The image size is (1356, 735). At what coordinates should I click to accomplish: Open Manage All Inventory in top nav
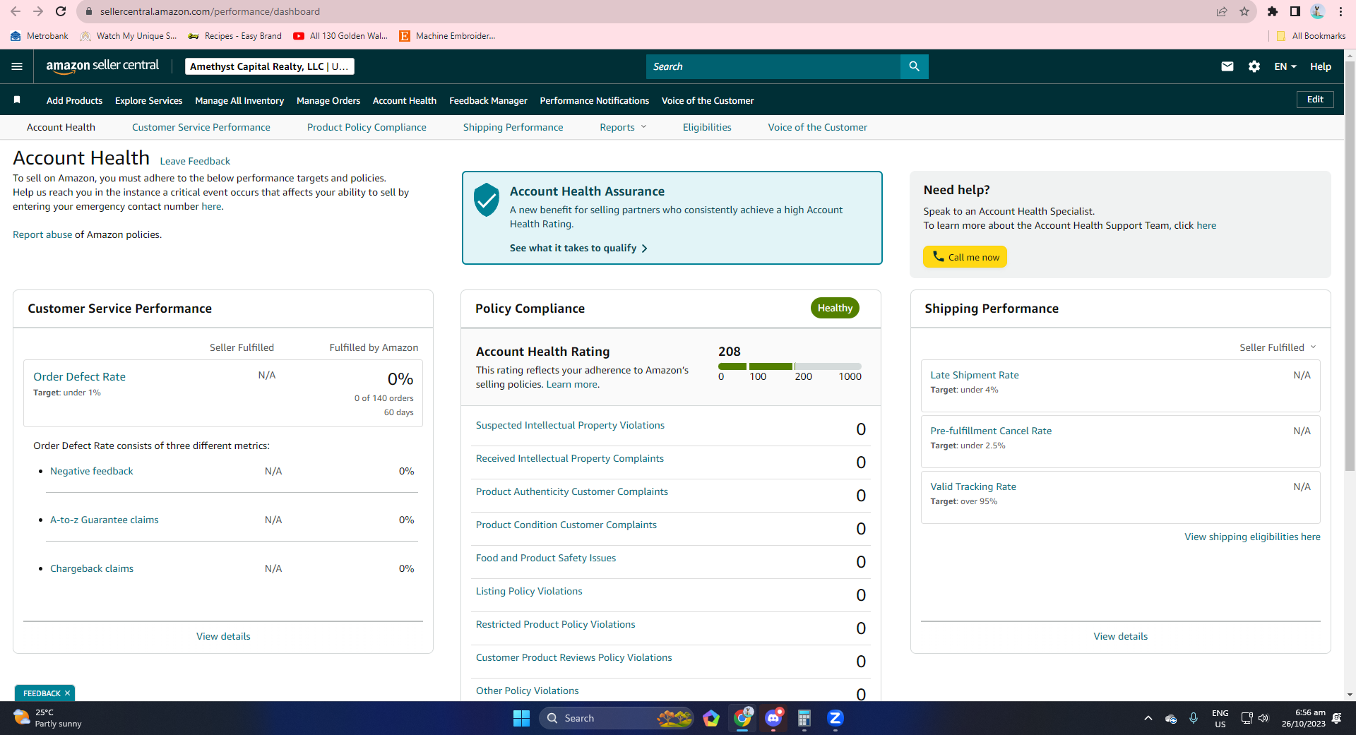coord(239,100)
